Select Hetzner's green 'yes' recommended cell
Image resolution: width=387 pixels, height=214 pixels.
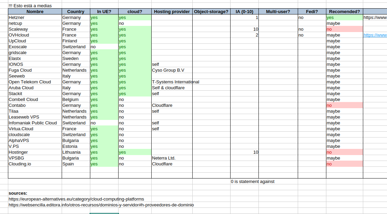click(345, 18)
